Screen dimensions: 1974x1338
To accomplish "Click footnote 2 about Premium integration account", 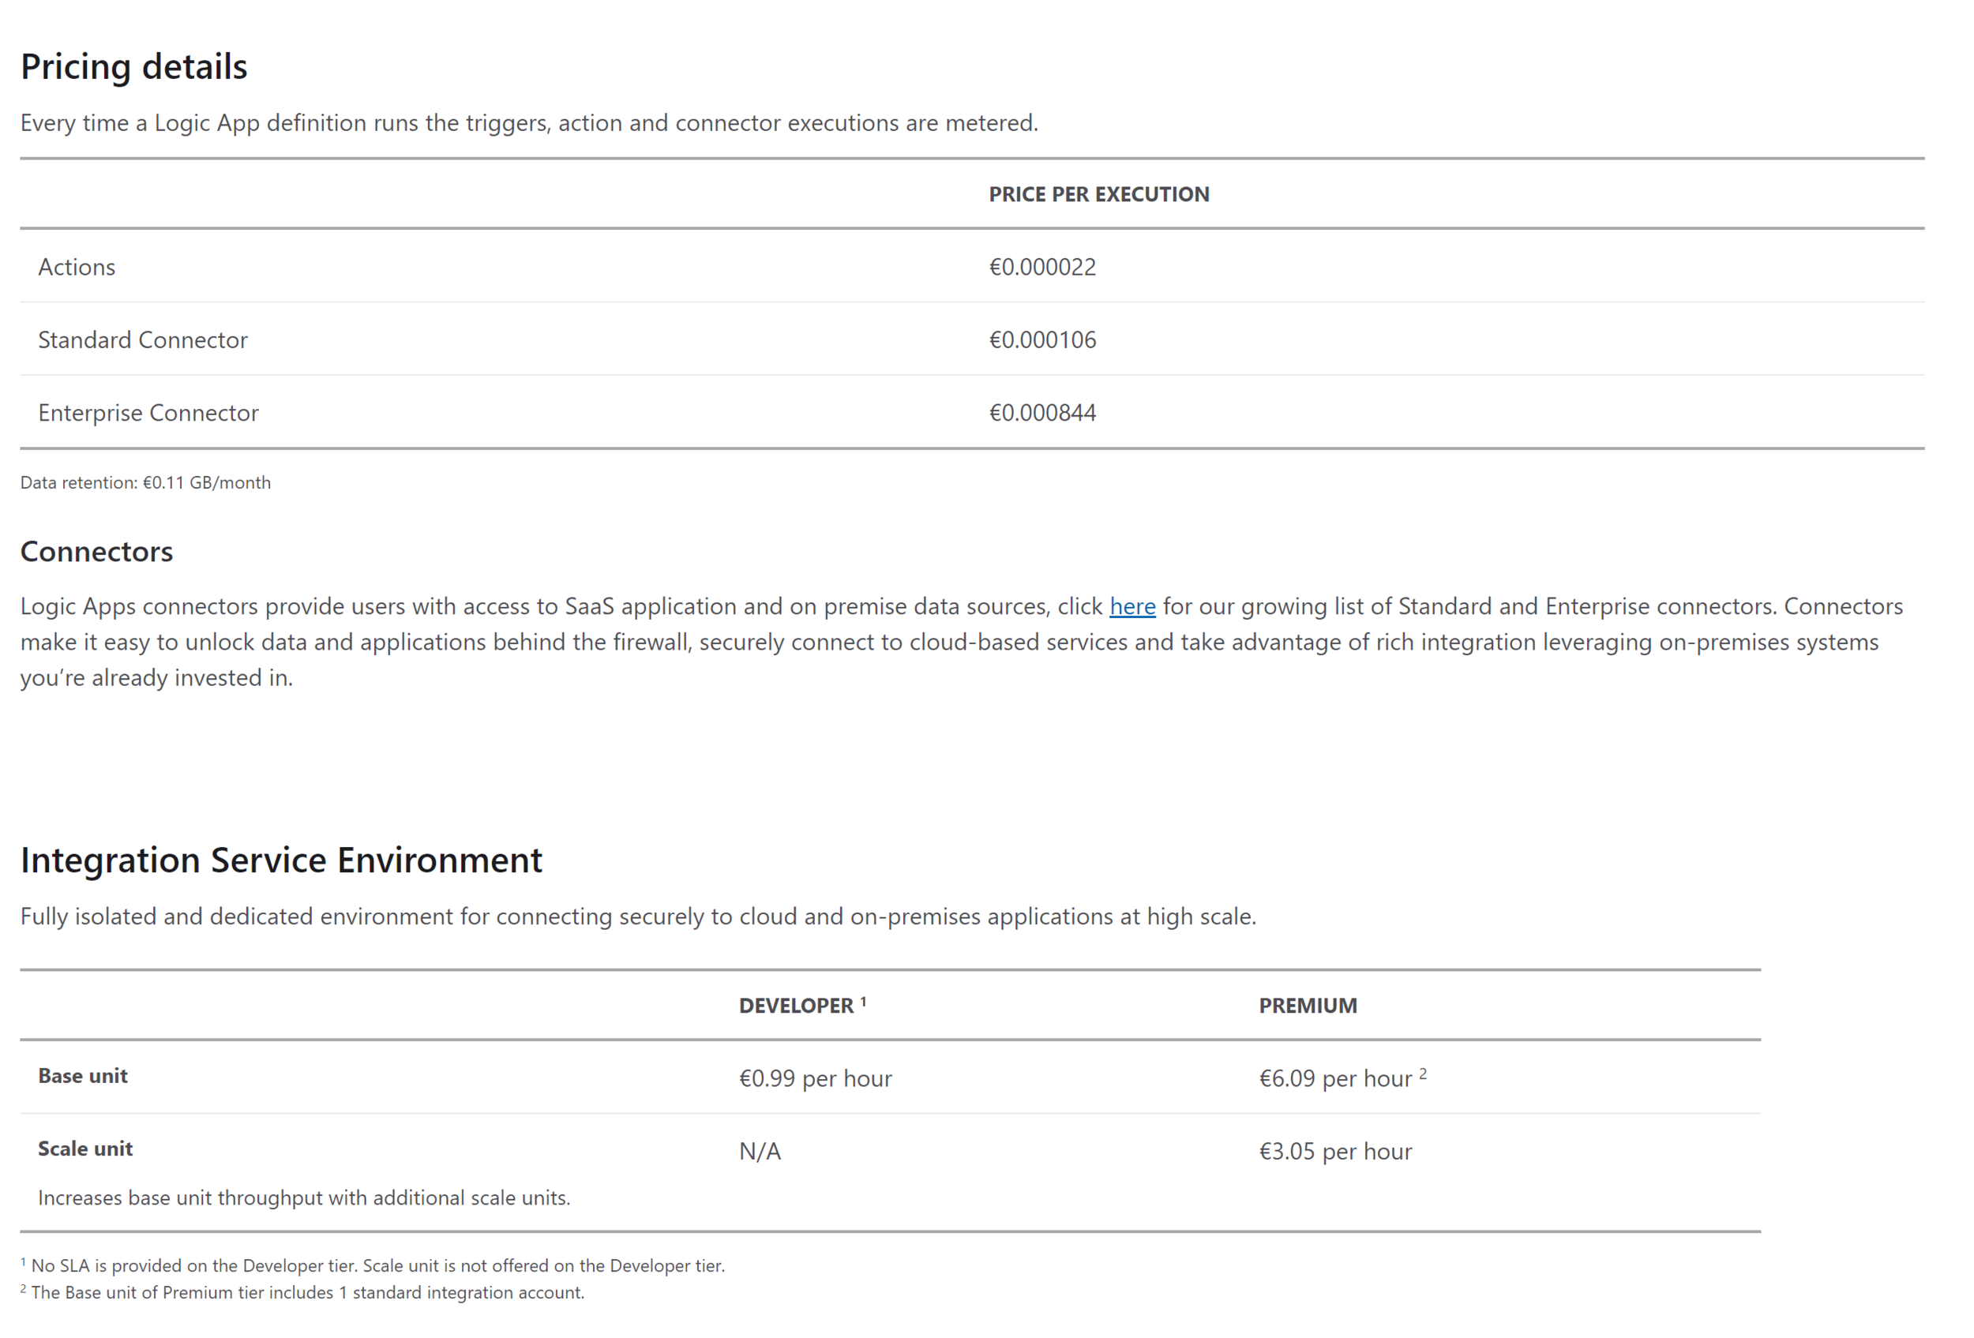I will (x=303, y=1292).
